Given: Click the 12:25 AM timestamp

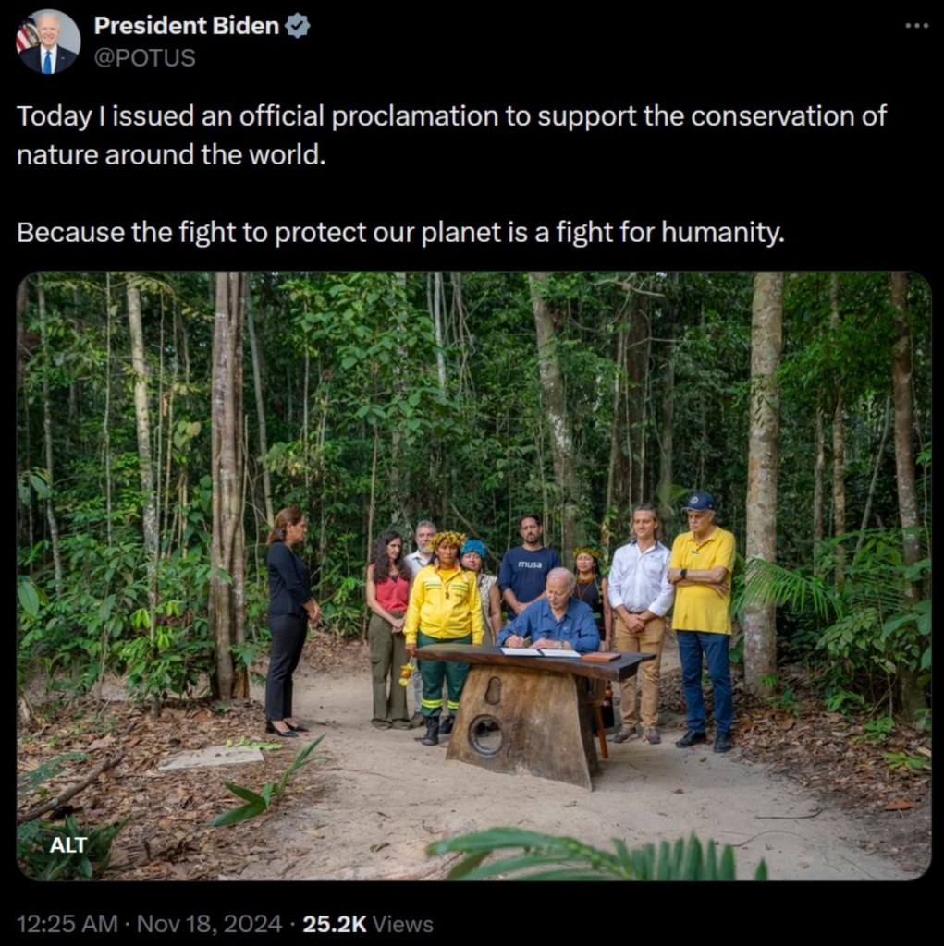Looking at the screenshot, I should pyautogui.click(x=67, y=924).
